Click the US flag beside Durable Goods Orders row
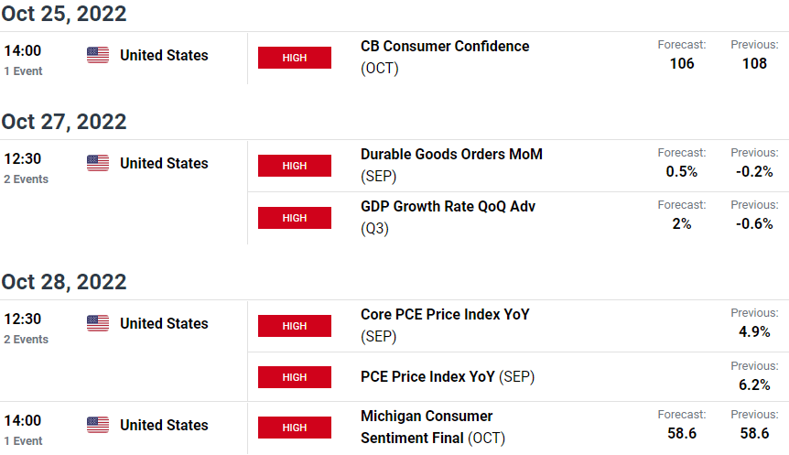 98,163
